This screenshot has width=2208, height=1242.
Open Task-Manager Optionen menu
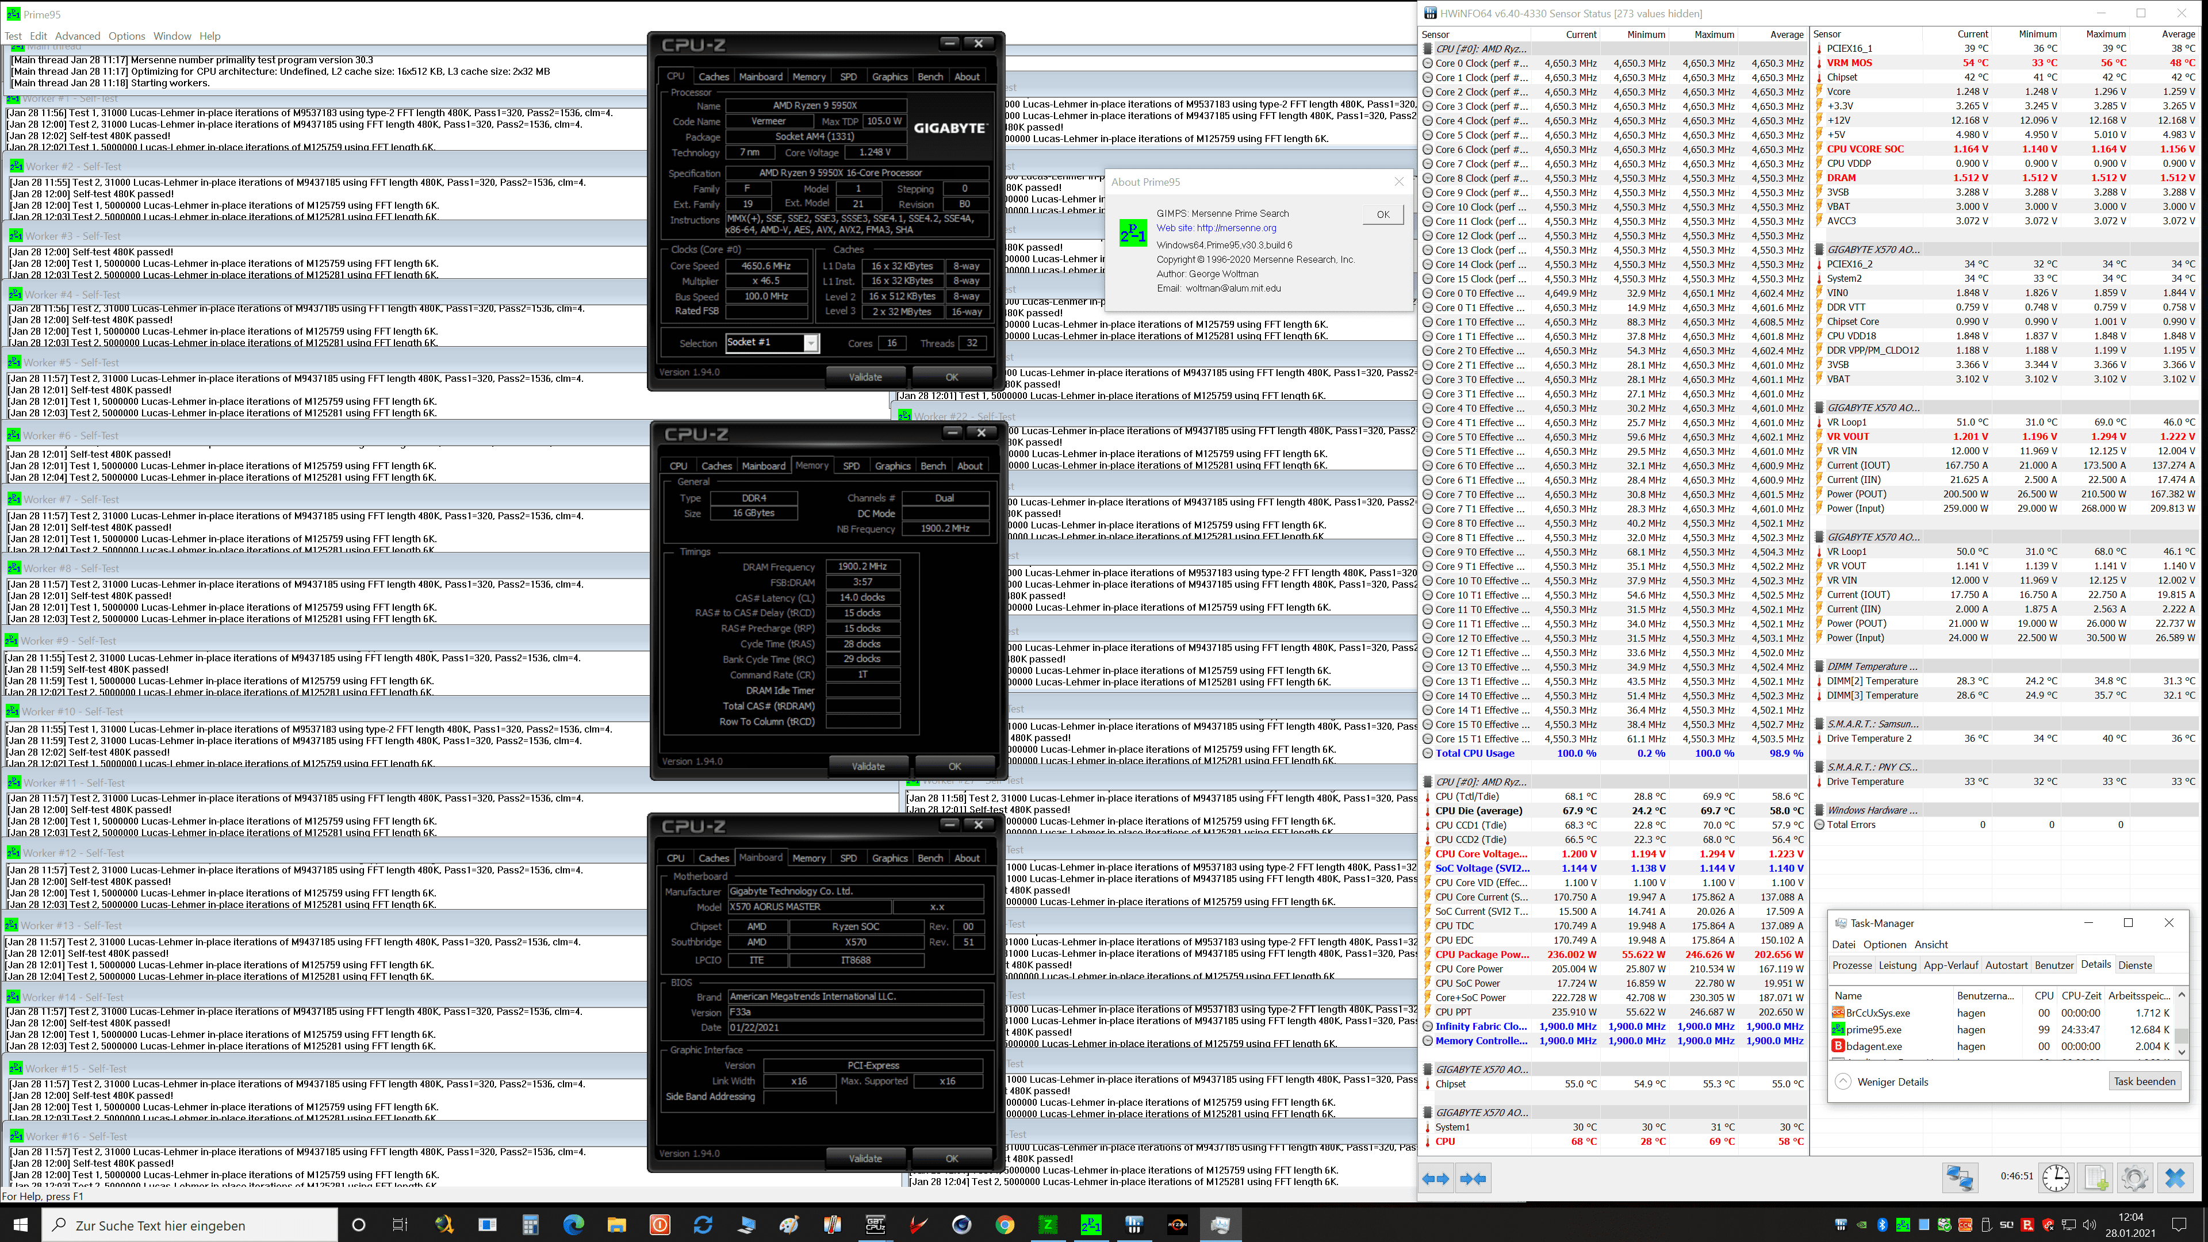coord(1885,945)
